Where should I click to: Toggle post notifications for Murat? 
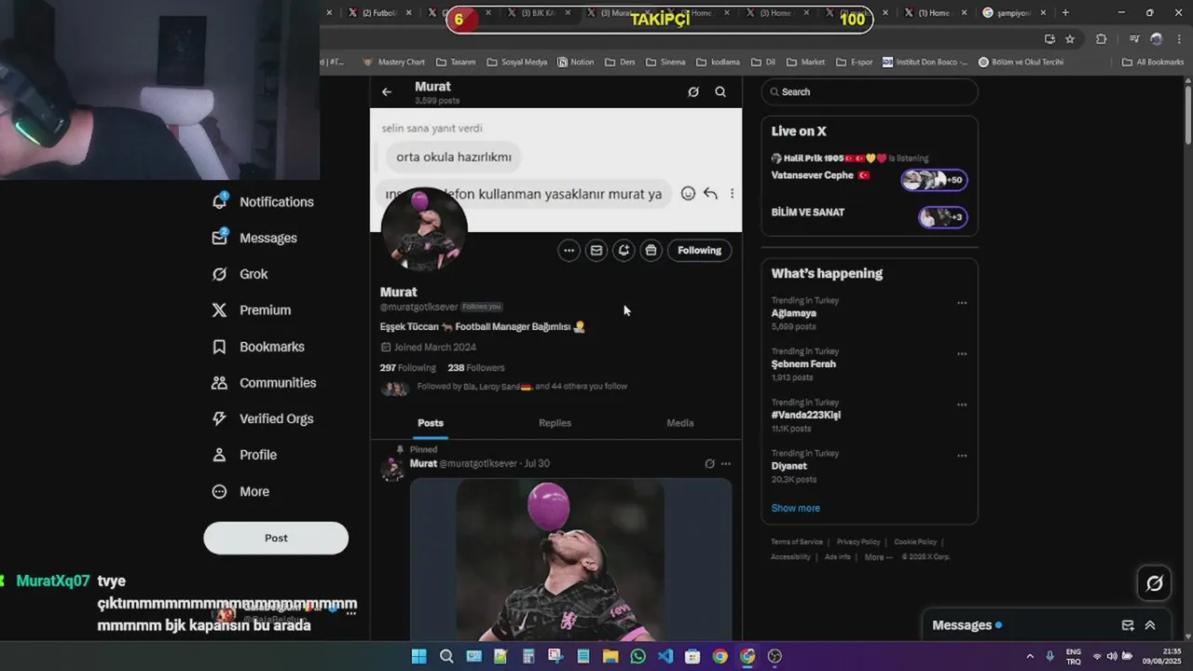624,250
